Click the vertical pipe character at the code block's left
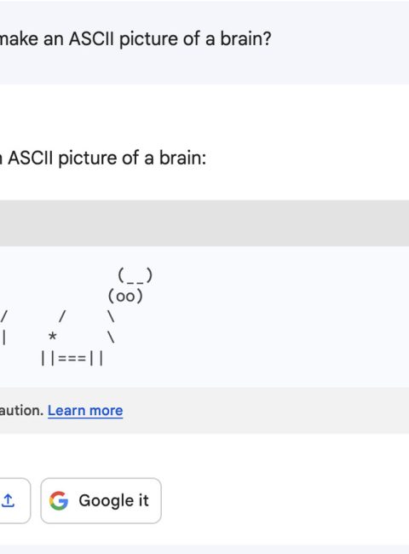The height and width of the screenshot is (554, 409). coord(4,337)
